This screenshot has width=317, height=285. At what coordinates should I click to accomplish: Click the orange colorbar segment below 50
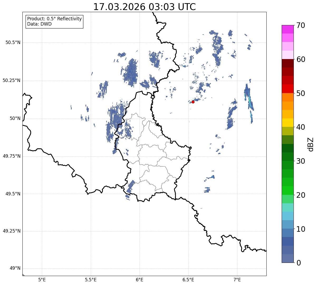click(288, 97)
